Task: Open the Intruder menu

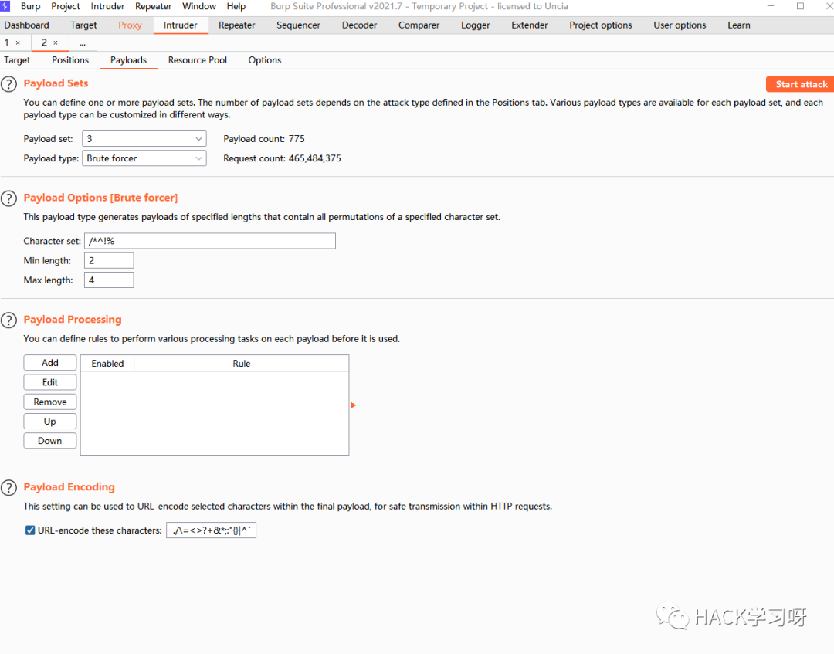Action: pos(107,6)
